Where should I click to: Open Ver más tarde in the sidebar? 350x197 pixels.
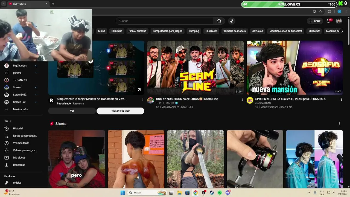(x=21, y=143)
